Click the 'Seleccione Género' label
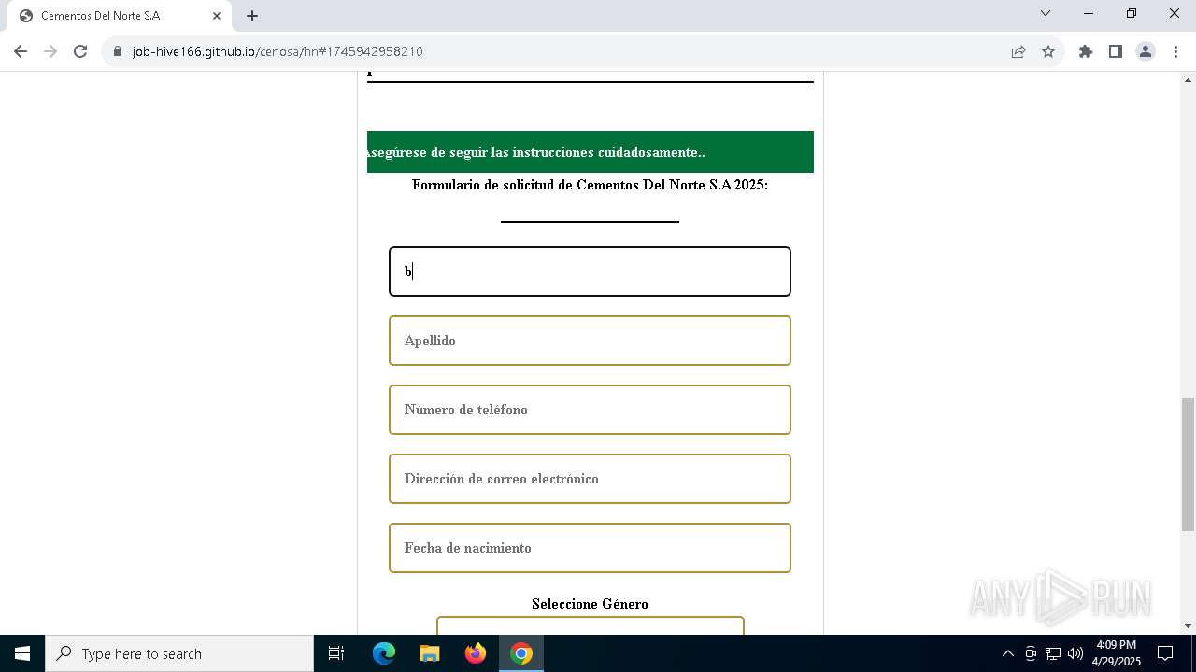Image resolution: width=1196 pixels, height=672 pixels. click(x=590, y=604)
